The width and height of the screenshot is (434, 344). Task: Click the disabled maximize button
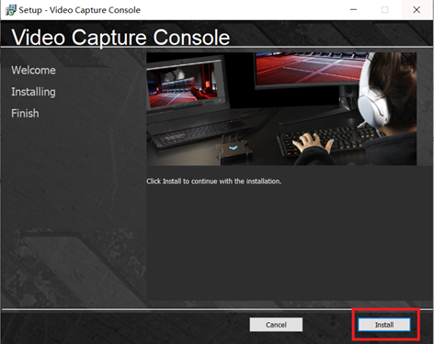384,10
